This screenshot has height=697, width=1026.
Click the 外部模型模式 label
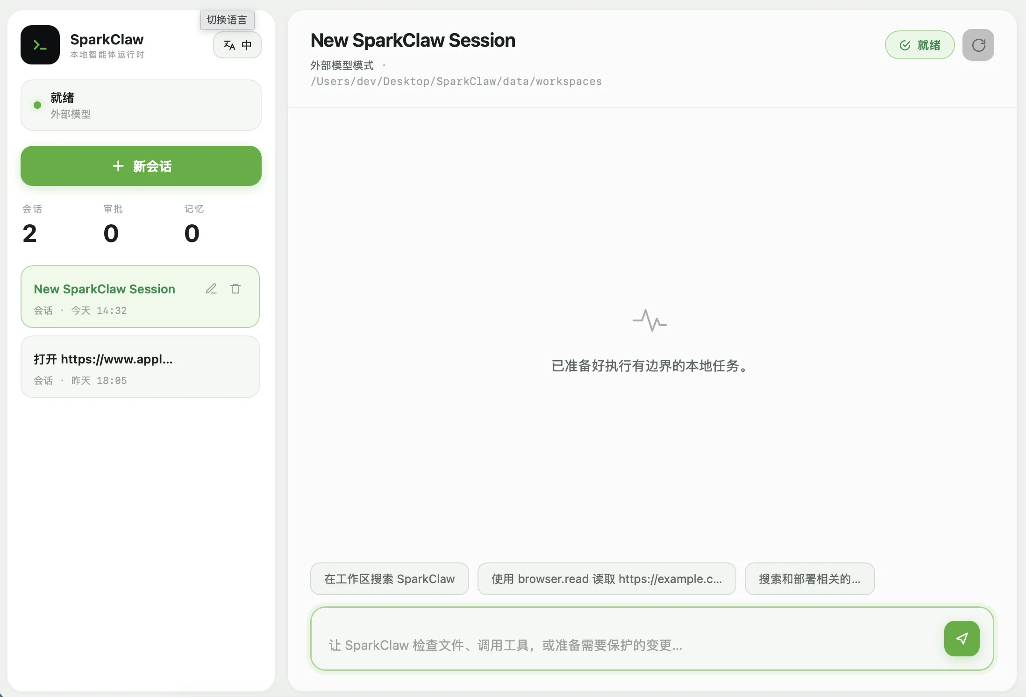[x=342, y=65]
